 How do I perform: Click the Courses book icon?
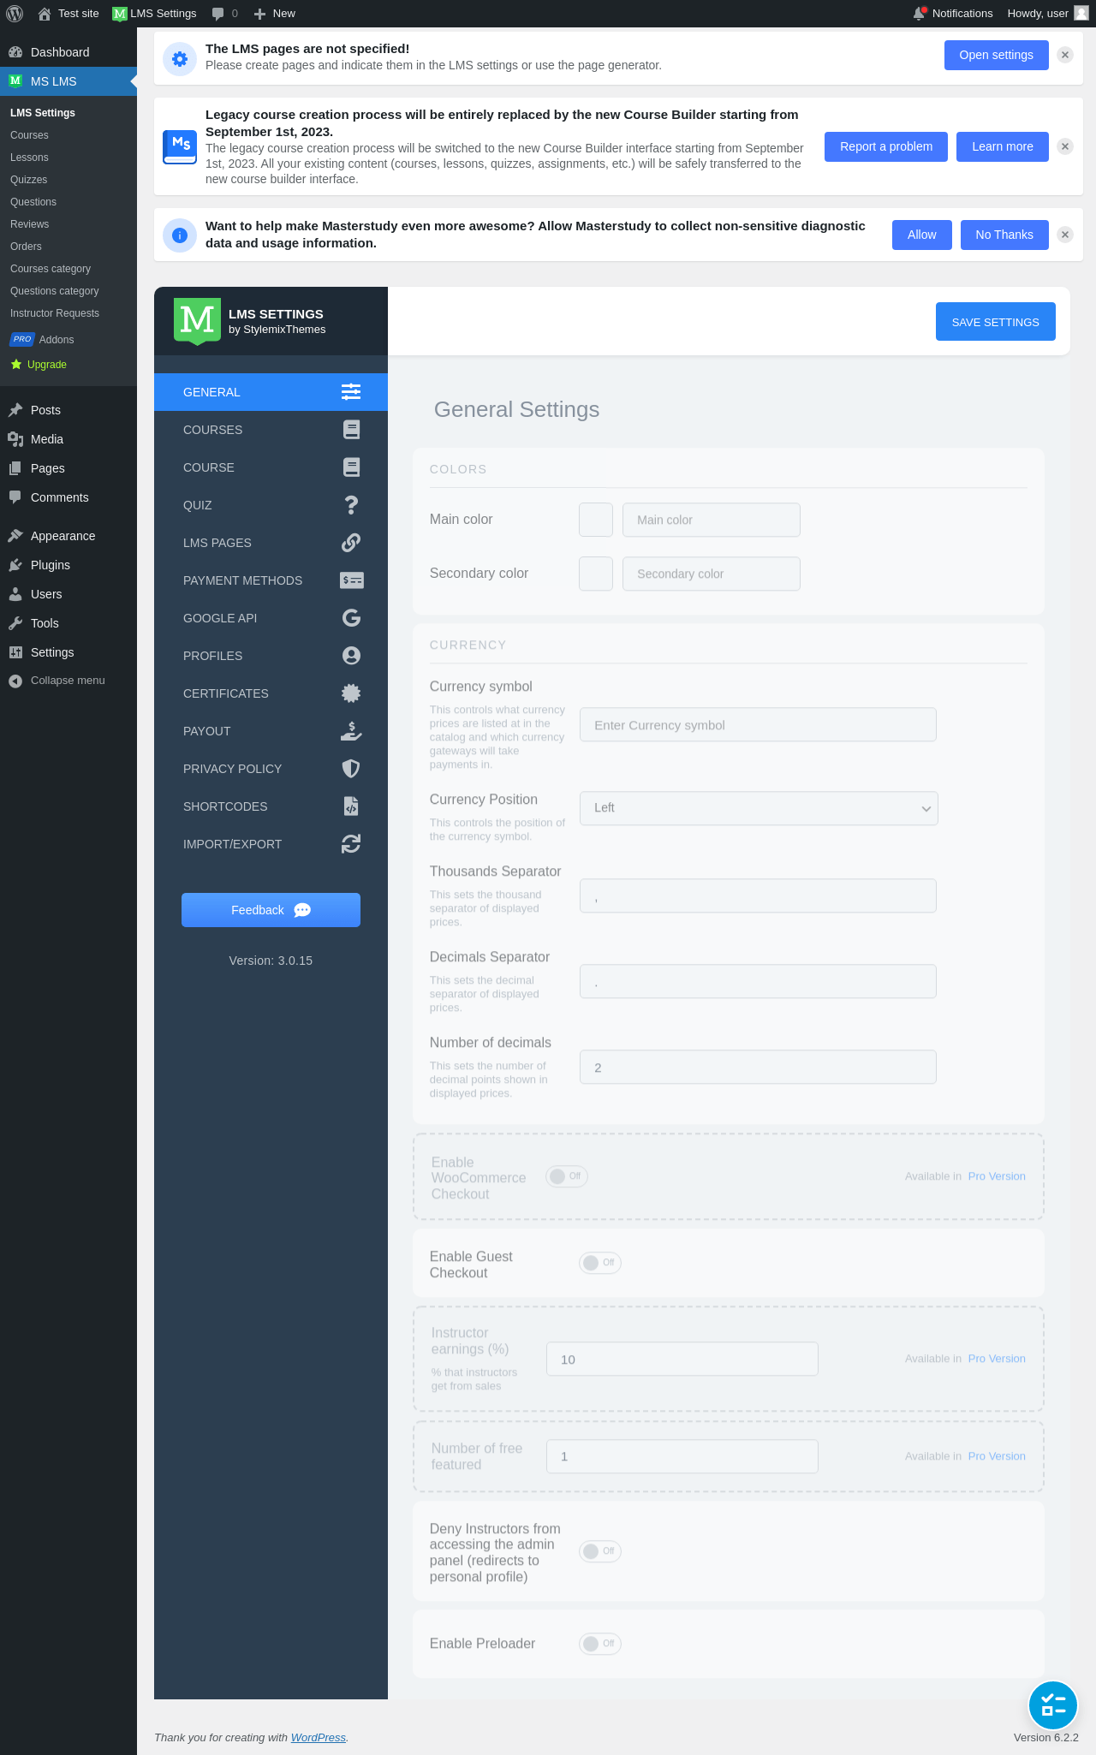[351, 430]
